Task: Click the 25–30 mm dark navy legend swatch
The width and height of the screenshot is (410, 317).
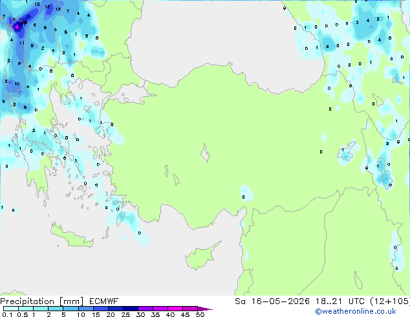Action: [x=131, y=309]
